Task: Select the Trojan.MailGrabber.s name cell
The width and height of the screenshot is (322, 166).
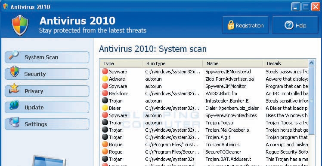Action: pyautogui.click(x=227, y=130)
